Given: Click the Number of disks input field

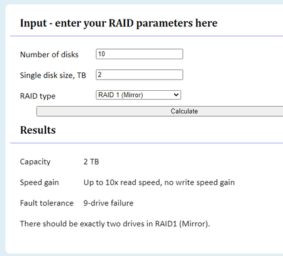Looking at the screenshot, I should click(140, 54).
